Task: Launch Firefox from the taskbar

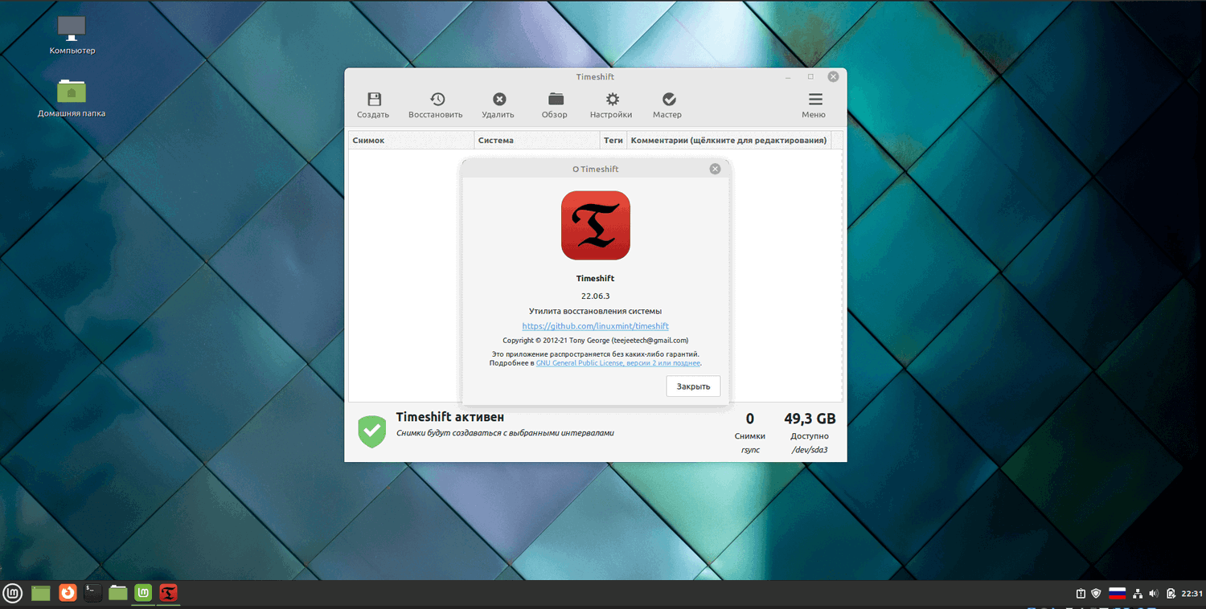Action: [x=68, y=594]
